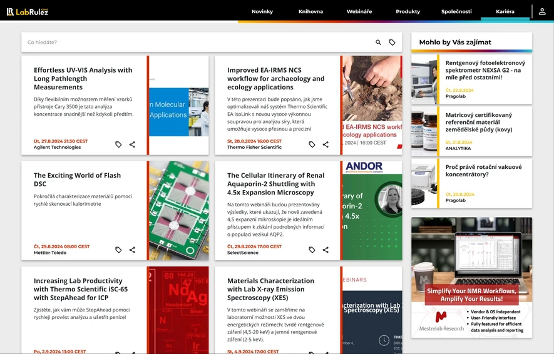Share the Exciting World of Flash DSC webinar
This screenshot has width=554, height=354.
132,250
